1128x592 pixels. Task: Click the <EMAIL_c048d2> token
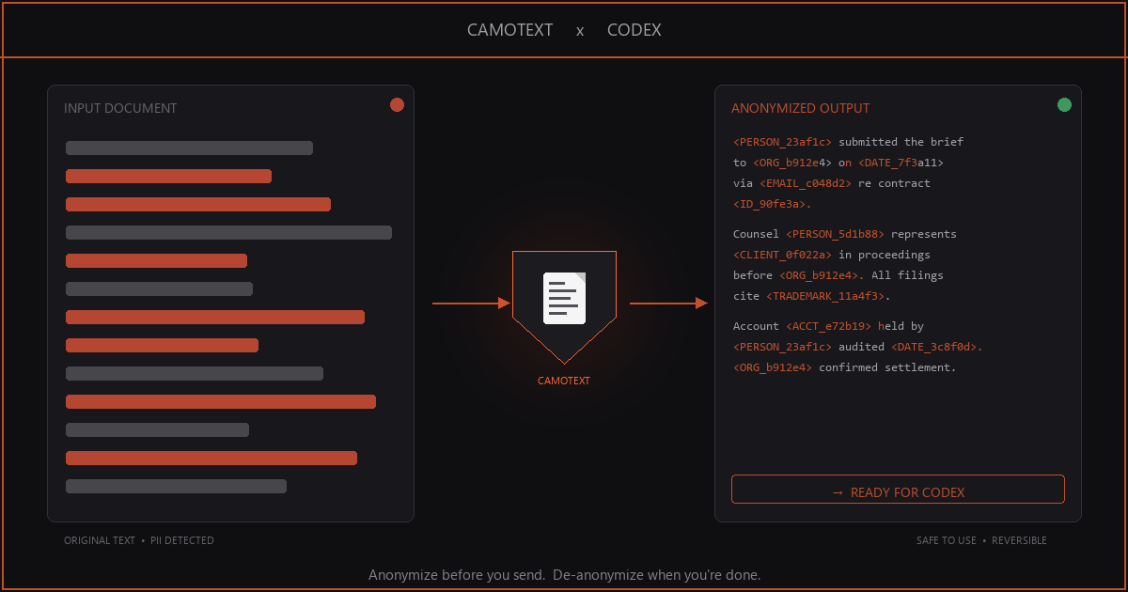point(806,183)
